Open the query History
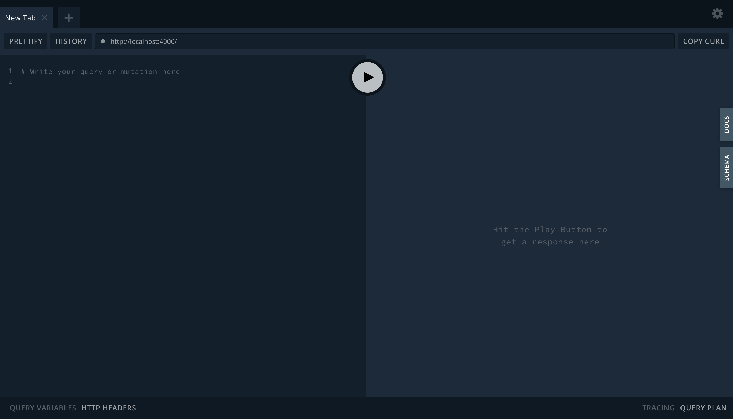Image resolution: width=733 pixels, height=419 pixels. point(71,41)
